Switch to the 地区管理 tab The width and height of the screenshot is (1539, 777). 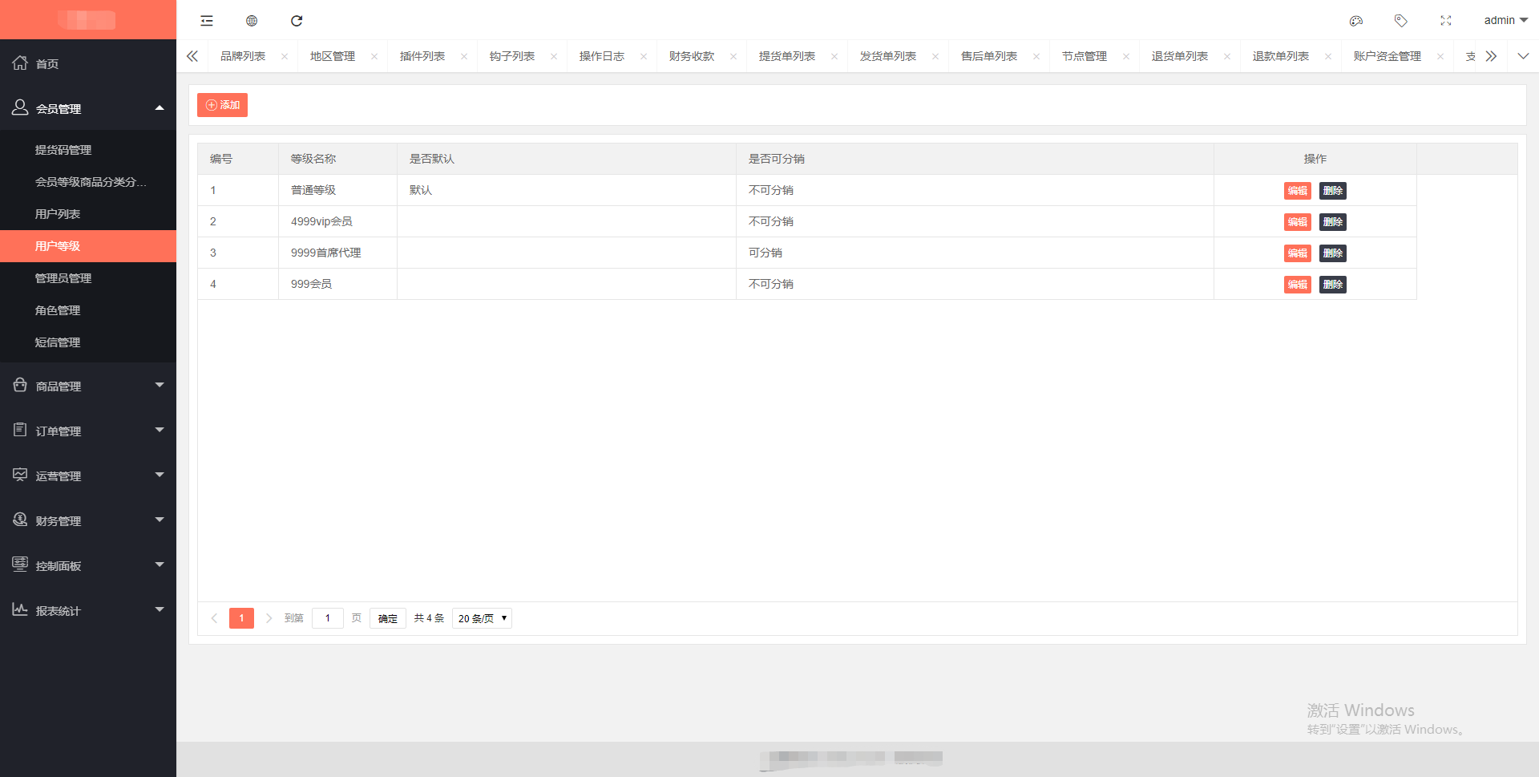click(x=333, y=56)
